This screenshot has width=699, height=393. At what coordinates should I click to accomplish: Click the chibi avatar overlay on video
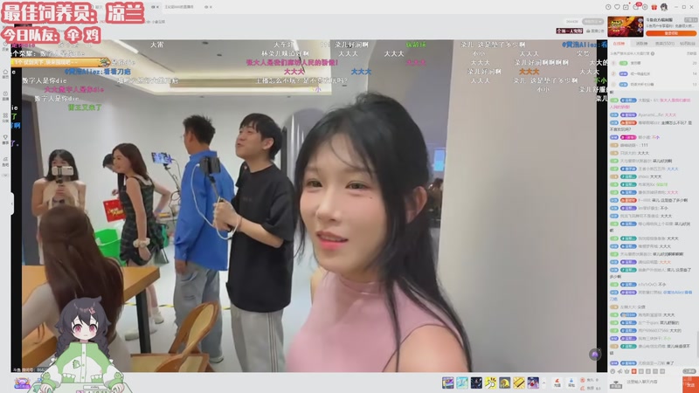coord(84,345)
